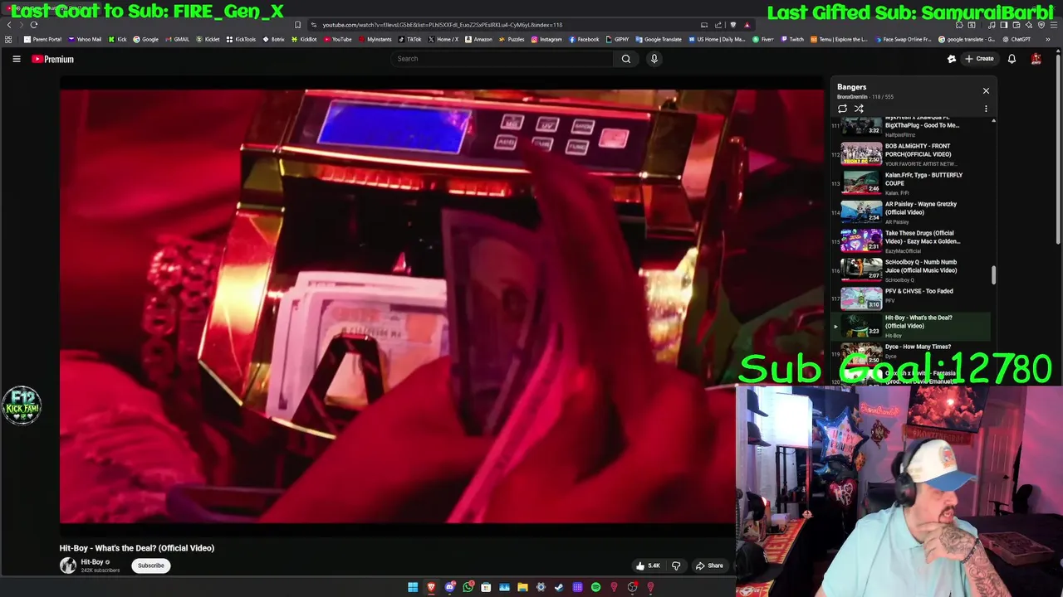Open Kick bookmark

click(118, 39)
